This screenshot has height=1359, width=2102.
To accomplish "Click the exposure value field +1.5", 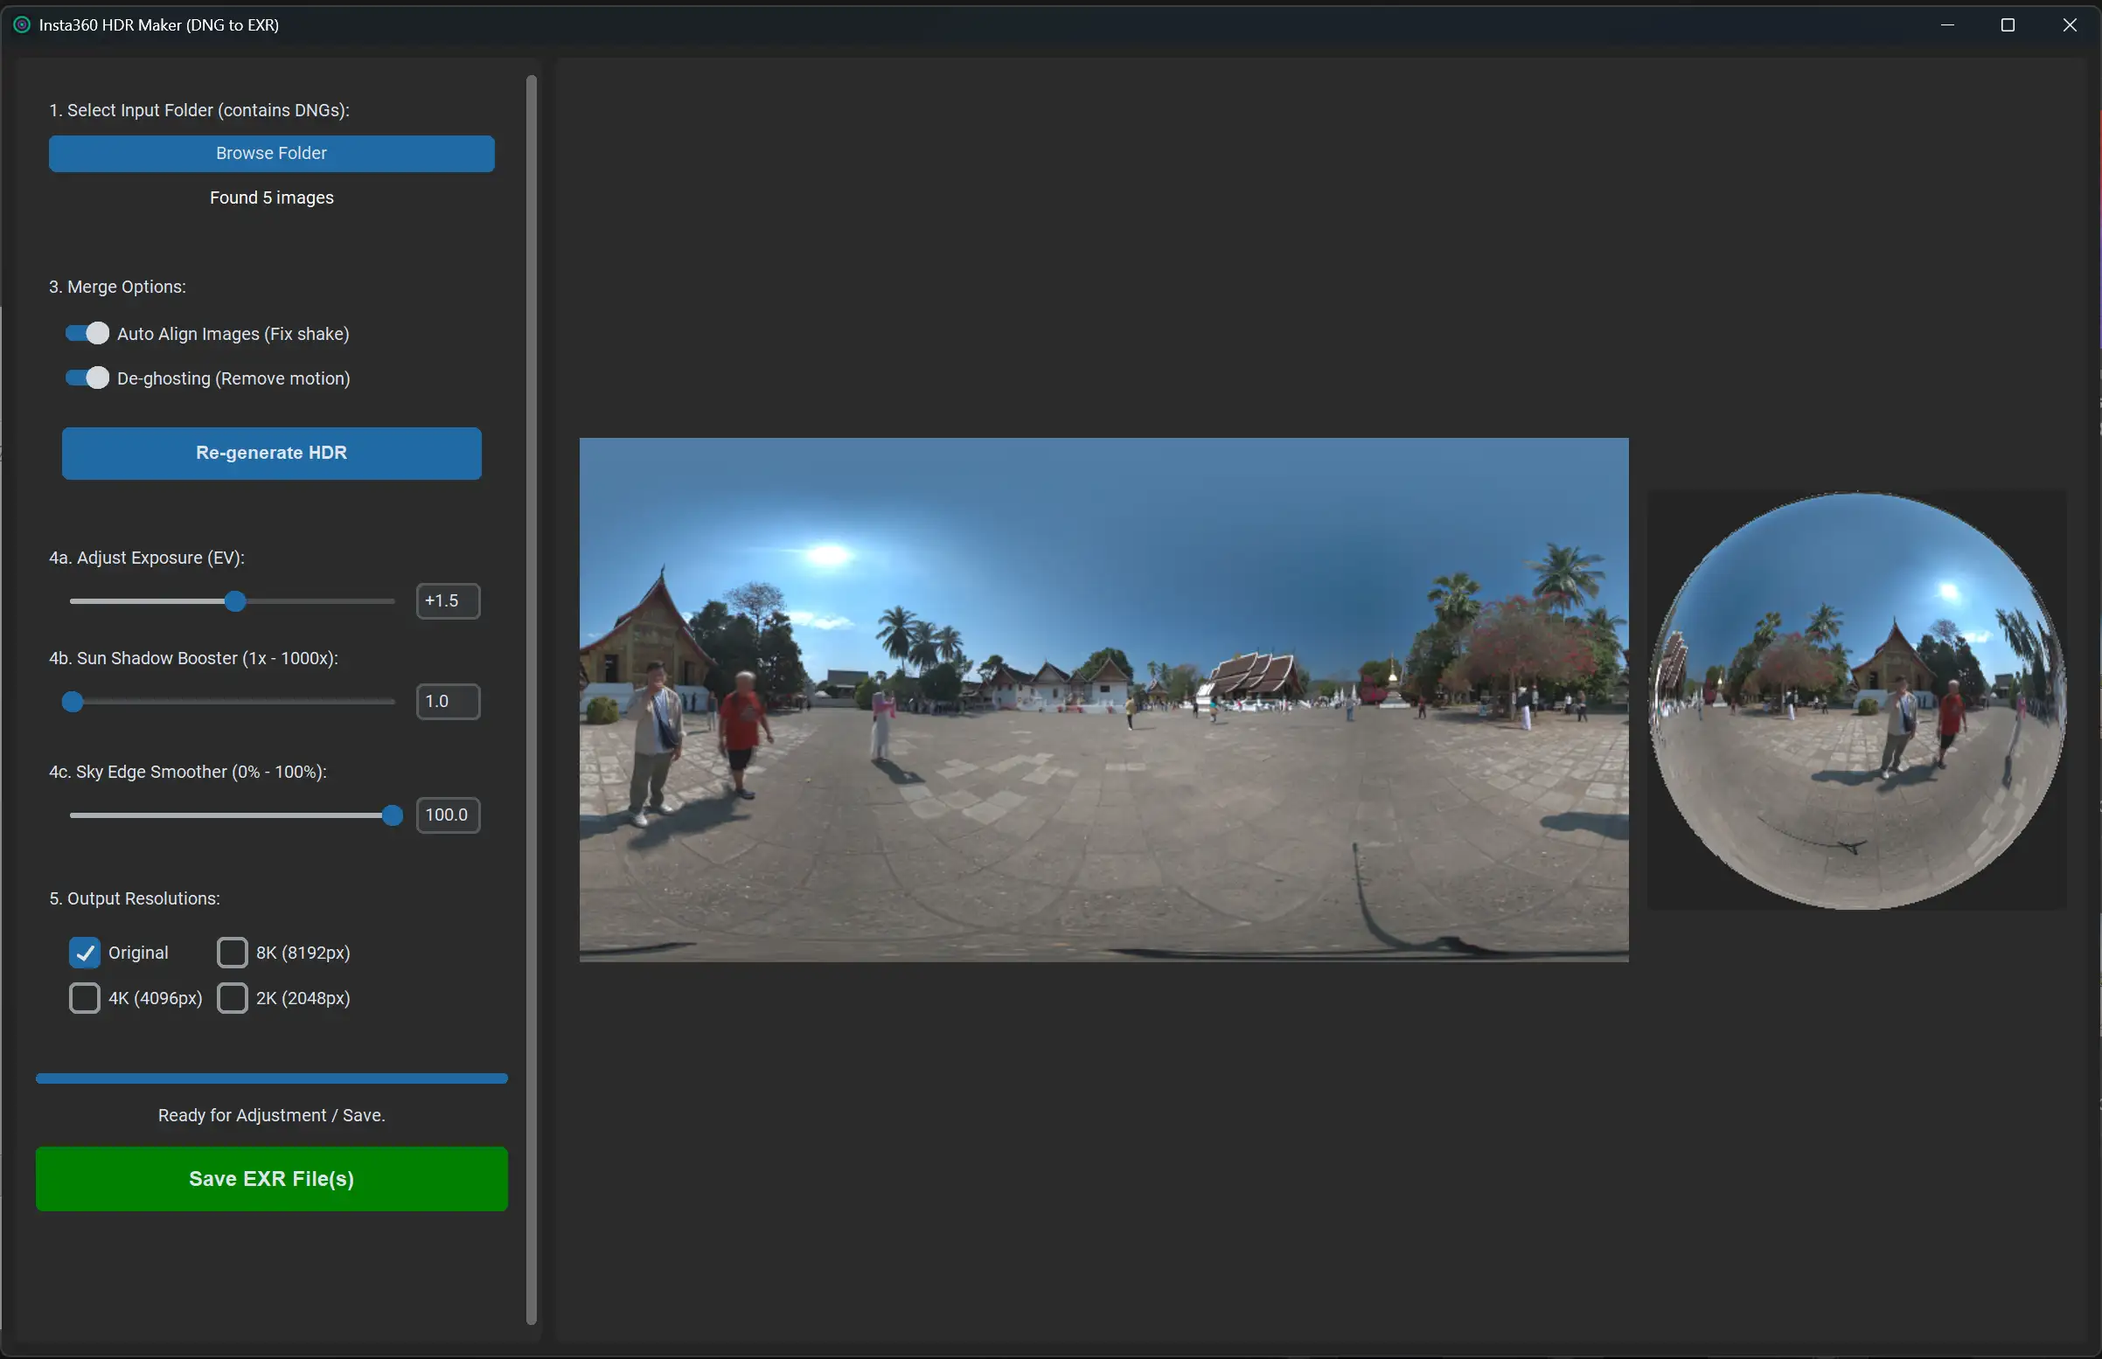I will tap(448, 602).
